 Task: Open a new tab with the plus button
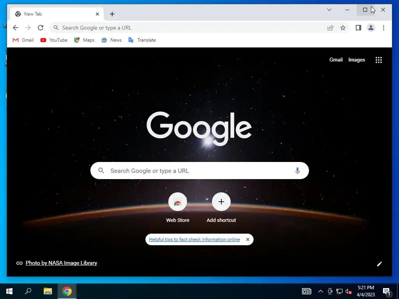coord(112,14)
